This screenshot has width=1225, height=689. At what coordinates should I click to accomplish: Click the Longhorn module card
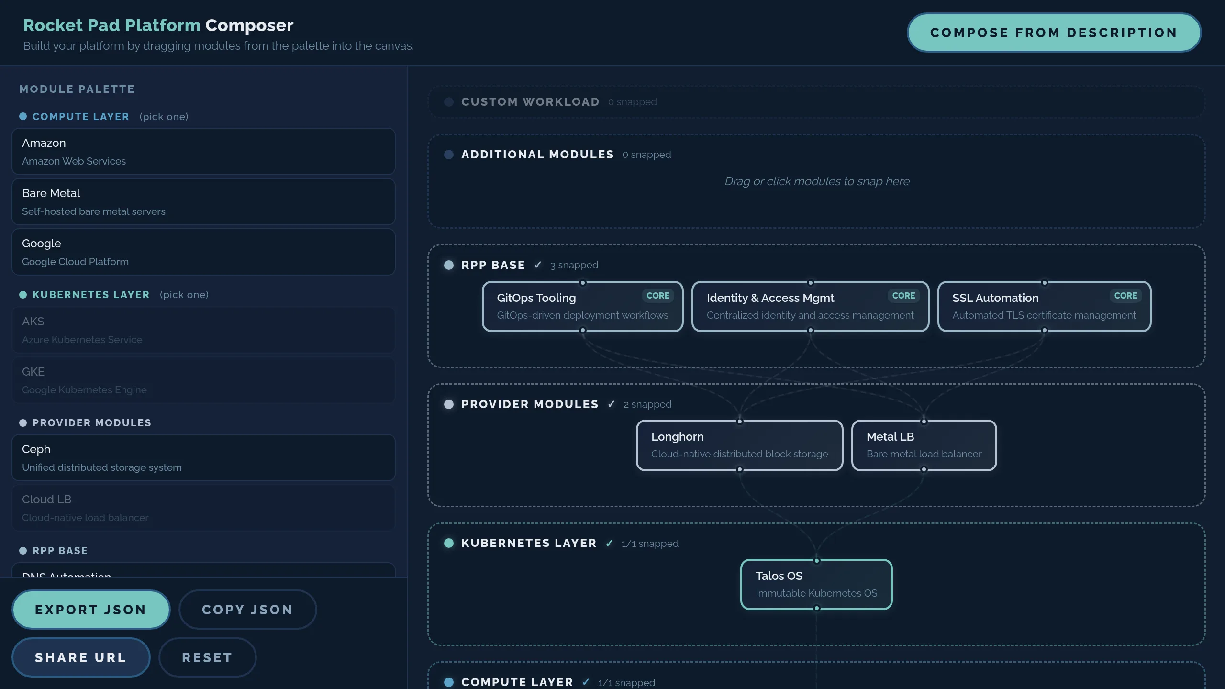[739, 445]
